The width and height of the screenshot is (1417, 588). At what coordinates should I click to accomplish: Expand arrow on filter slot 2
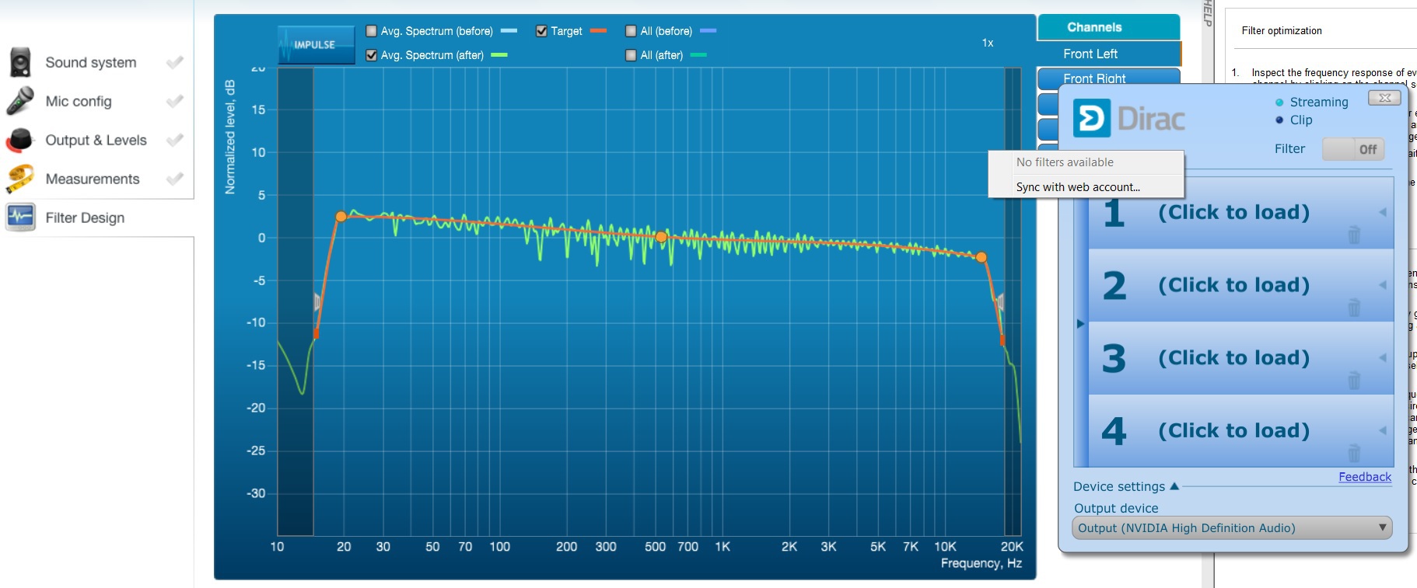tap(1382, 285)
